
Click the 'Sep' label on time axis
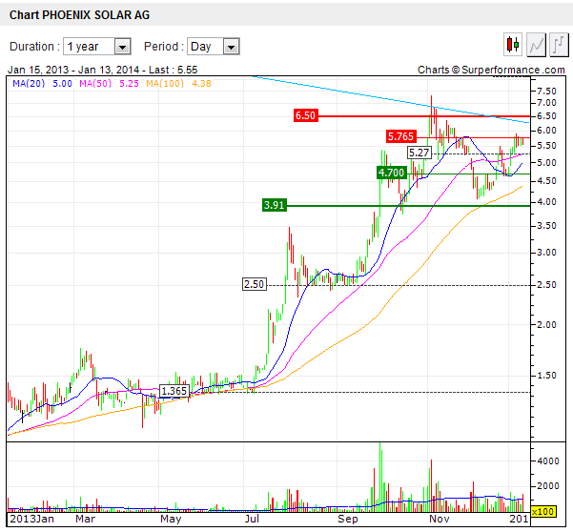click(x=348, y=519)
